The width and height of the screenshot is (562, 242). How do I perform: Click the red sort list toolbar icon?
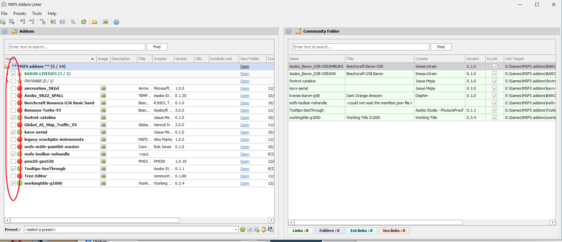[73, 21]
